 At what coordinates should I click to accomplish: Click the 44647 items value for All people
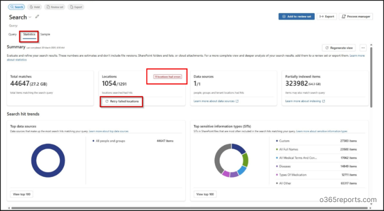point(165,141)
